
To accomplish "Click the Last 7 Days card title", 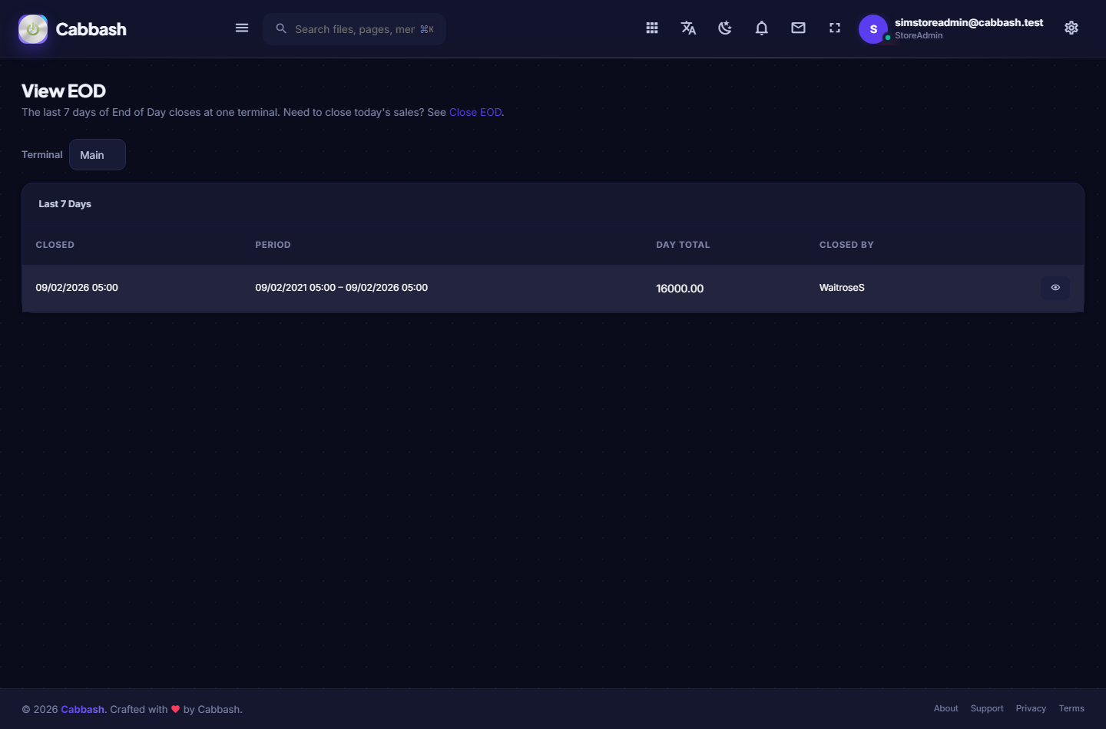I will [x=65, y=204].
